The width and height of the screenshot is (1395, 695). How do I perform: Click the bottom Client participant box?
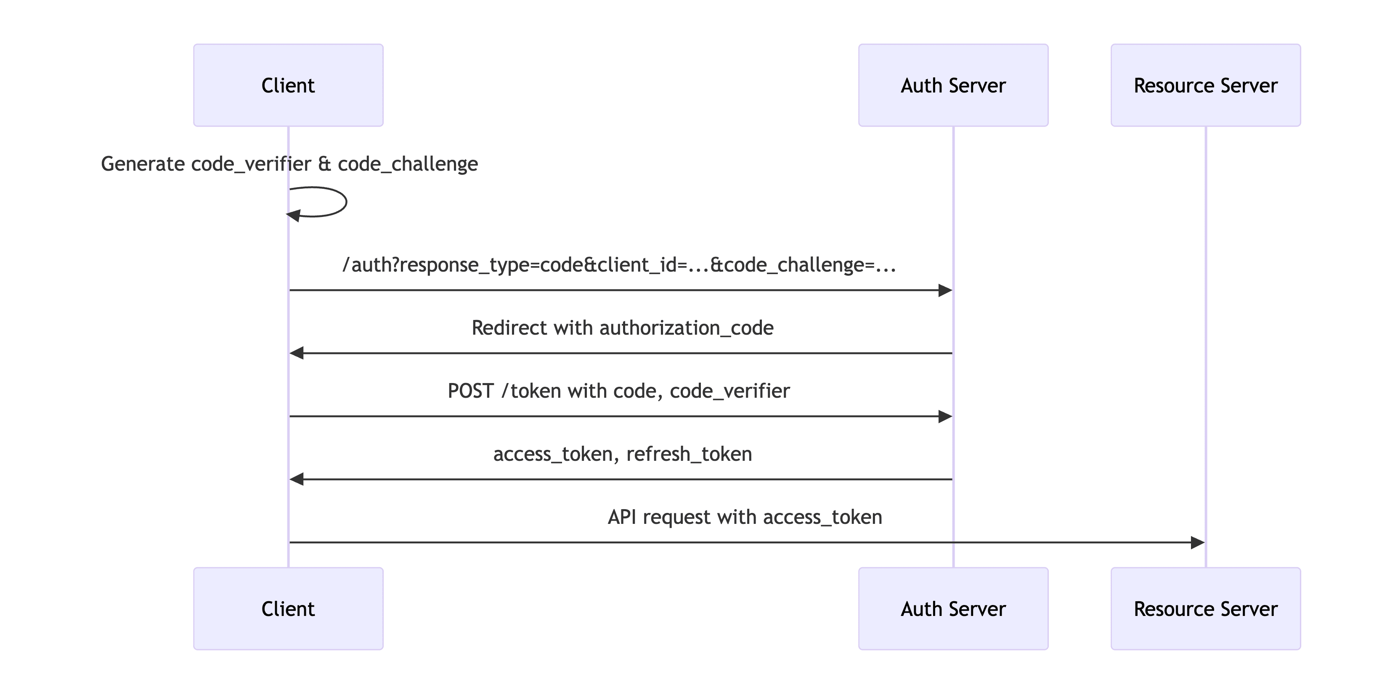click(x=288, y=608)
